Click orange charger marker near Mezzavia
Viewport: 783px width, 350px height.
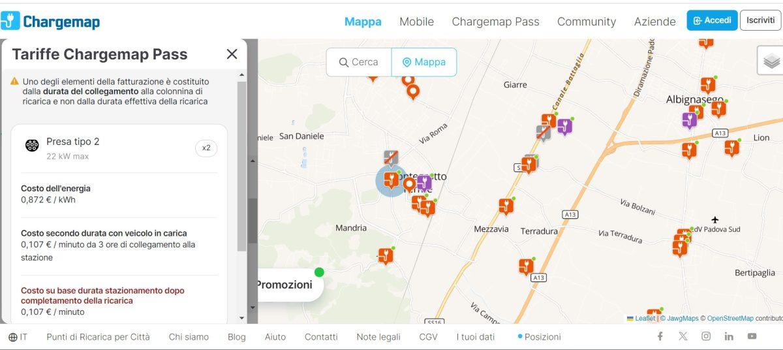tap(506, 206)
